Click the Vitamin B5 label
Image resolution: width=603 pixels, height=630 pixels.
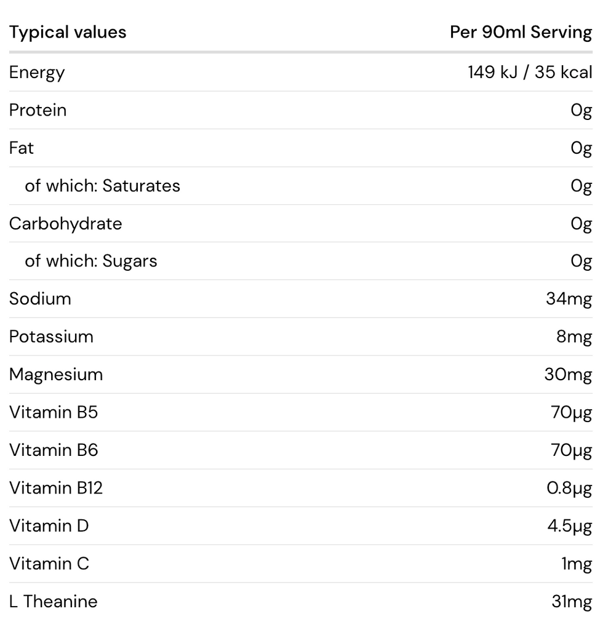click(54, 412)
